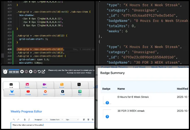Switch to the Photos tab

[28, 85]
